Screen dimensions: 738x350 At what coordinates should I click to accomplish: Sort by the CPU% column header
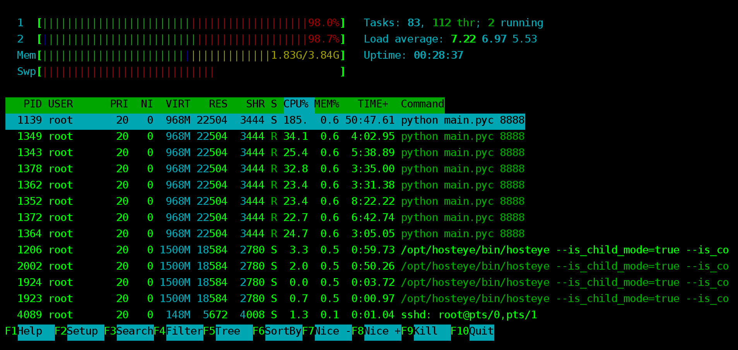[296, 105]
